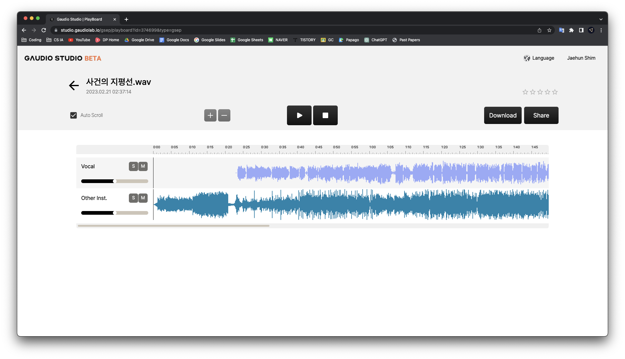The width and height of the screenshot is (625, 359).
Task: Open a new browser tab
Action: click(x=126, y=19)
